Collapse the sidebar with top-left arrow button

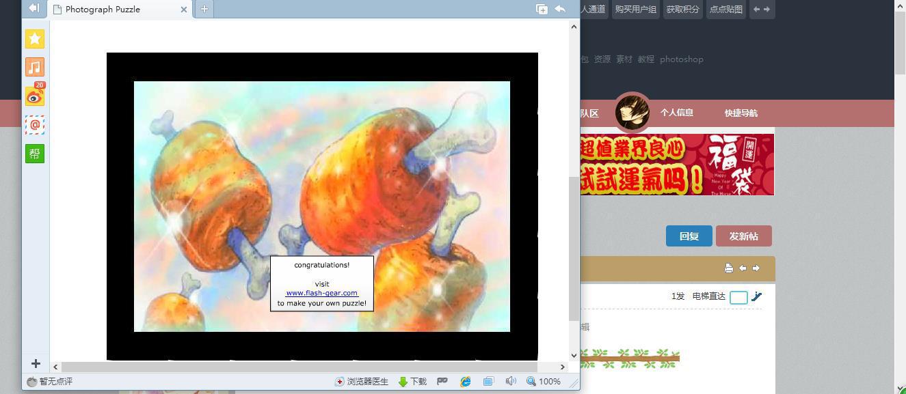pyautogui.click(x=34, y=8)
